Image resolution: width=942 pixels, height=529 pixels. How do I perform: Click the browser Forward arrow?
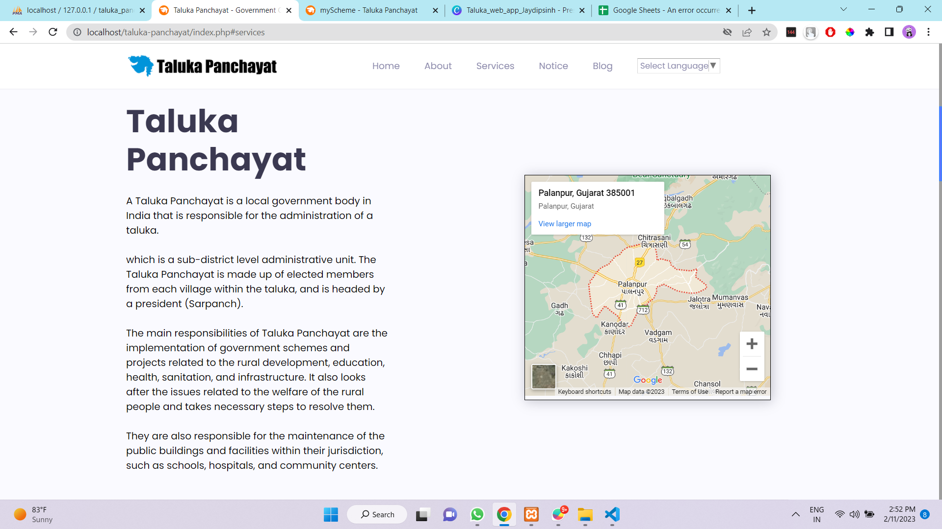(33, 32)
